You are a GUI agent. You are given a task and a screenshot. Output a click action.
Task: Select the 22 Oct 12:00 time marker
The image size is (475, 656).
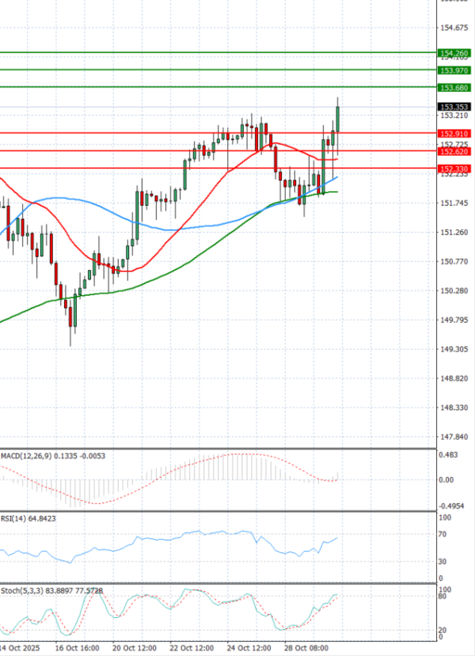(x=193, y=647)
